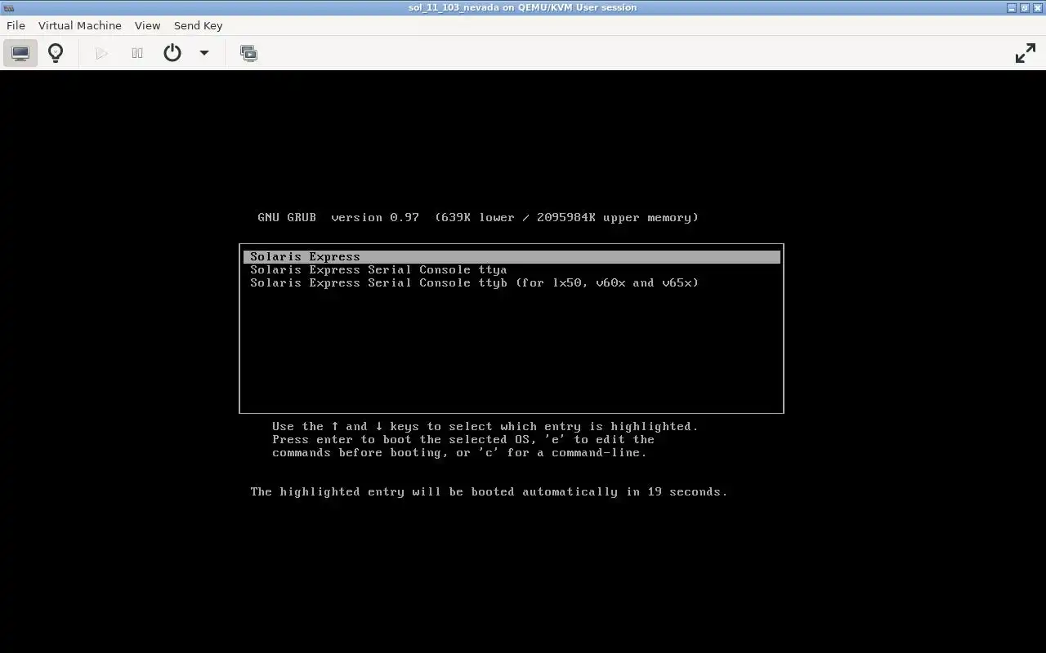Close the virt-manager window
This screenshot has width=1046, height=653.
(1036, 7)
